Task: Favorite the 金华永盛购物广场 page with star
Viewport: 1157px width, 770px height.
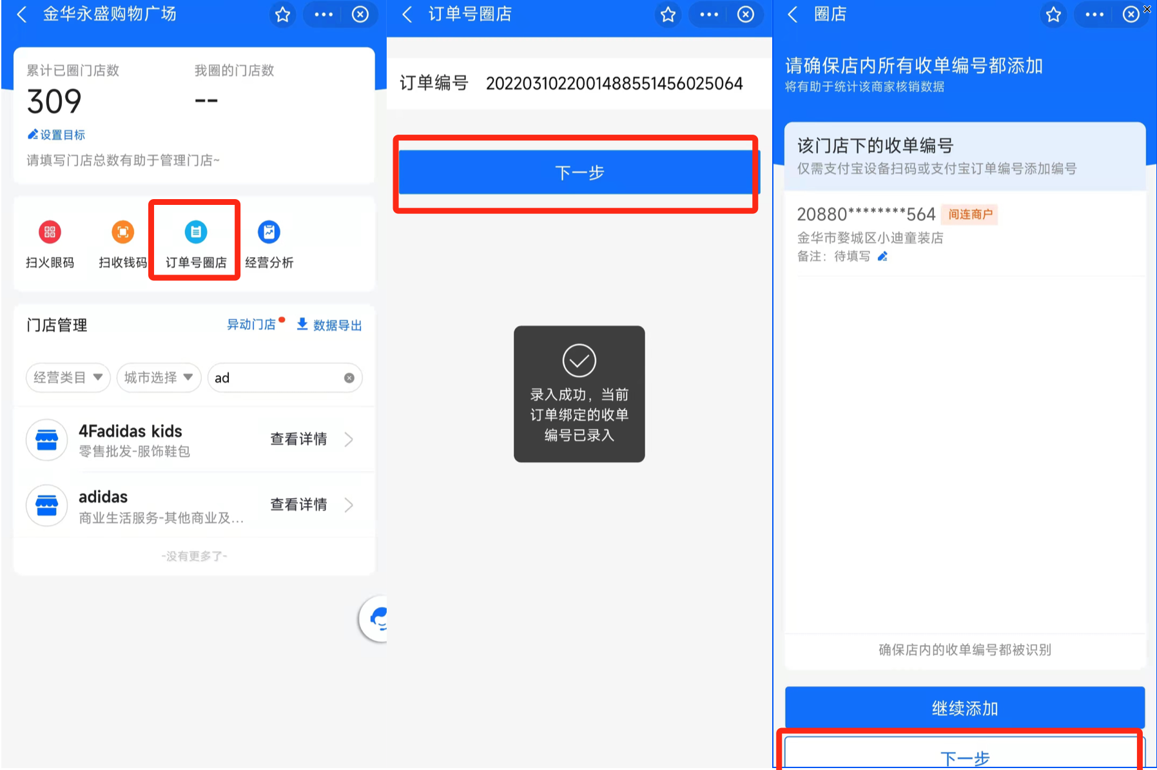Action: coord(282,15)
